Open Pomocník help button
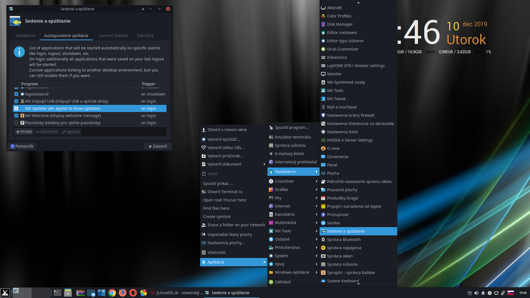 click(22, 146)
